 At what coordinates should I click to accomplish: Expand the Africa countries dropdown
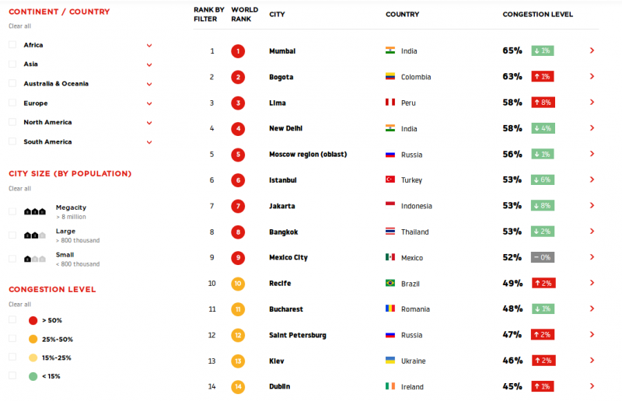(x=149, y=46)
